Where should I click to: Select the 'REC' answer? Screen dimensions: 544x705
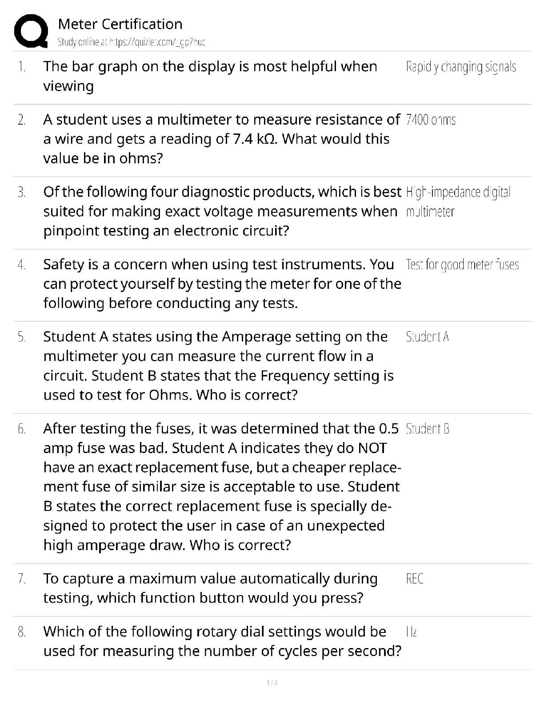pyautogui.click(x=415, y=579)
